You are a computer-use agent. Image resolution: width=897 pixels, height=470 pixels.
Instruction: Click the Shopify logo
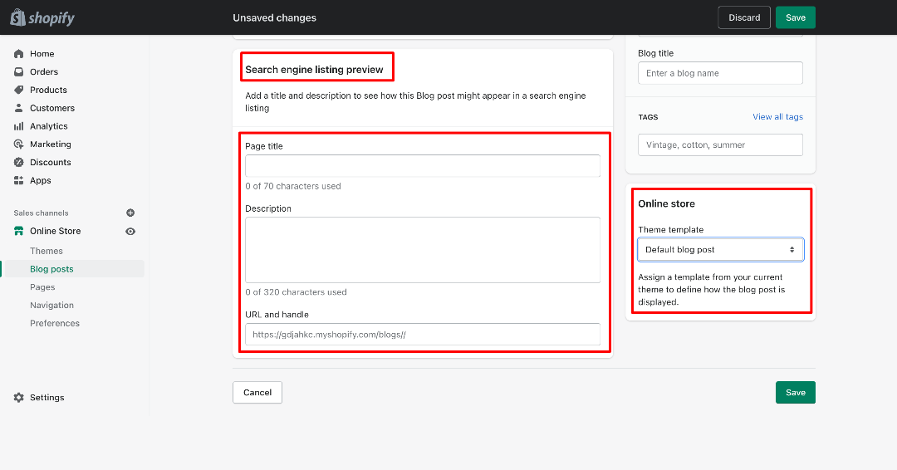pyautogui.click(x=42, y=17)
